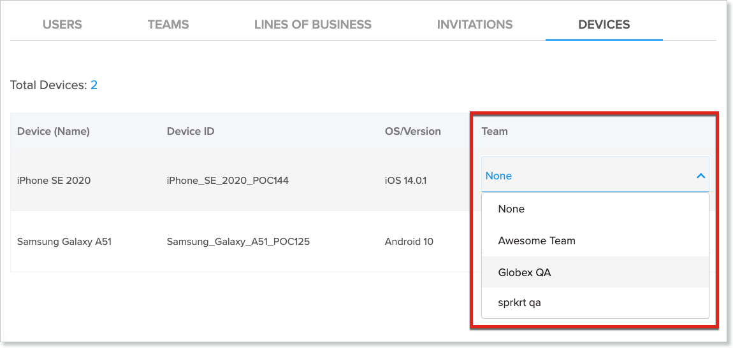Click the Device (Name) column header
Image resolution: width=733 pixels, height=348 pixels.
point(54,132)
